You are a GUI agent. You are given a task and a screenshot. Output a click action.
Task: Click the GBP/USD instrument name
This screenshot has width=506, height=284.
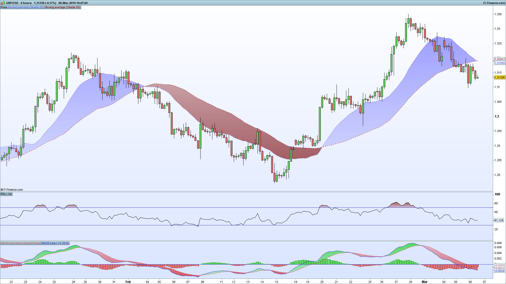[x=12, y=3]
